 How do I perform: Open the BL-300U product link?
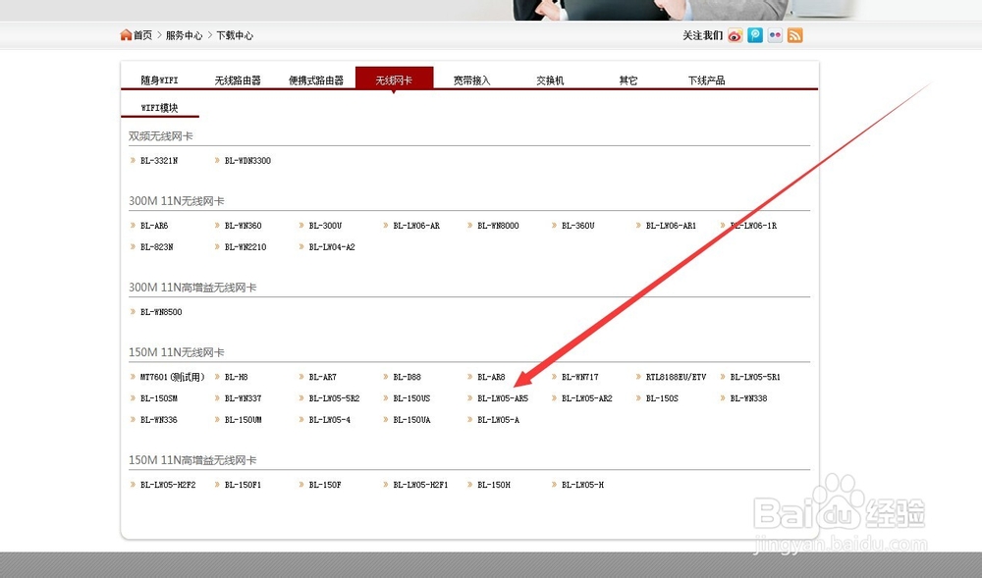coord(325,226)
